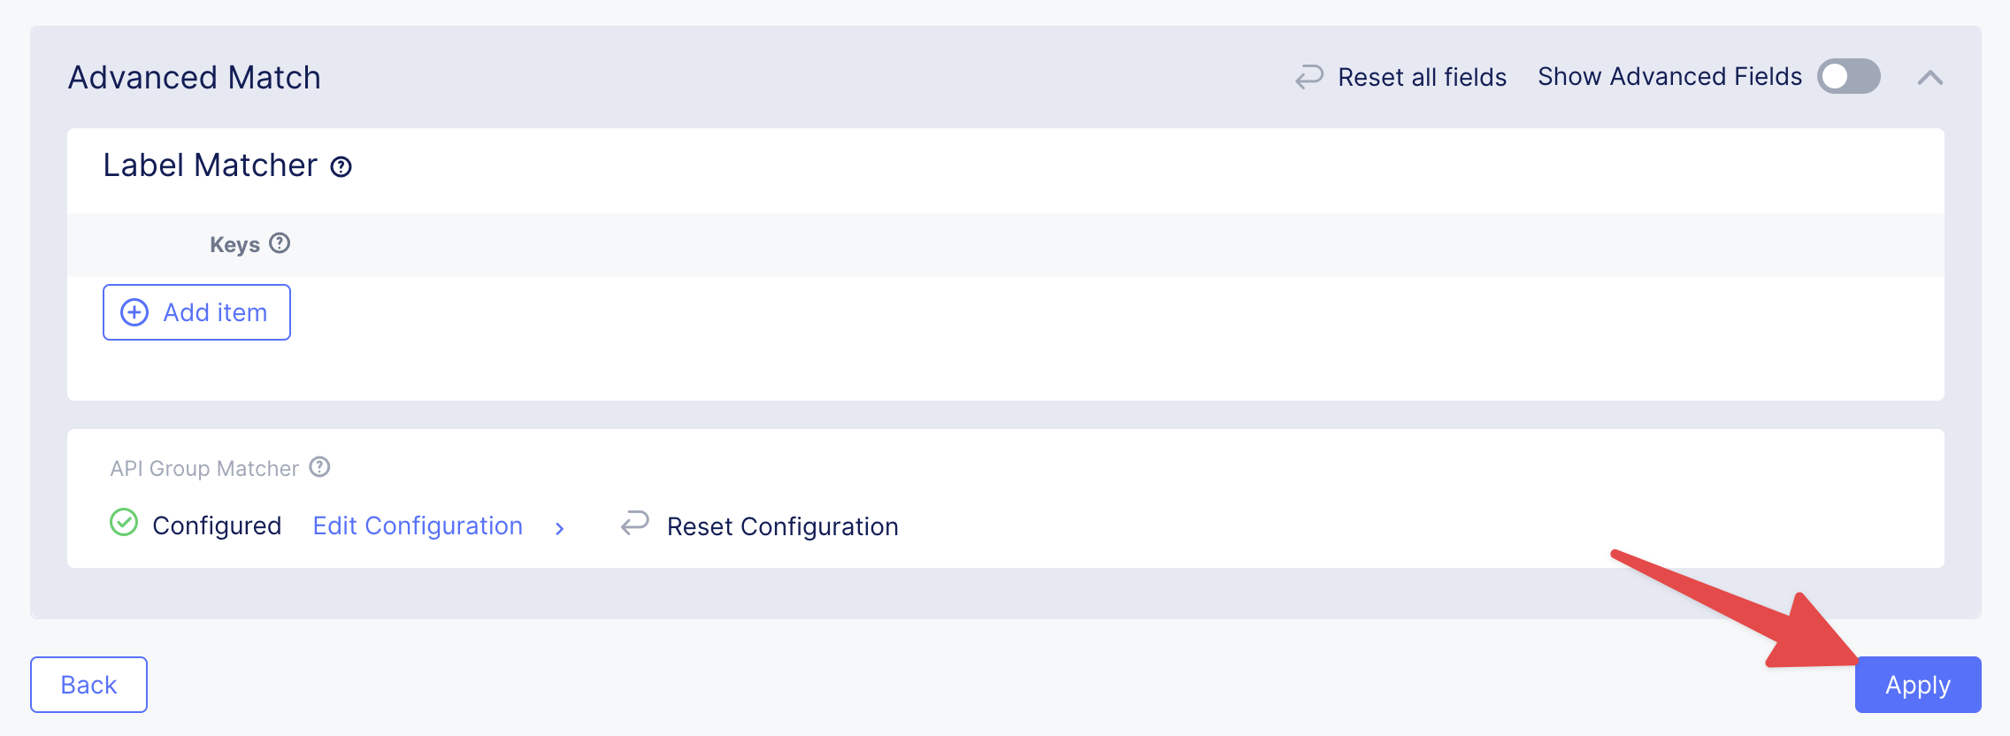This screenshot has height=736, width=2010.
Task: Click the API Group Matcher help icon
Action: click(319, 467)
